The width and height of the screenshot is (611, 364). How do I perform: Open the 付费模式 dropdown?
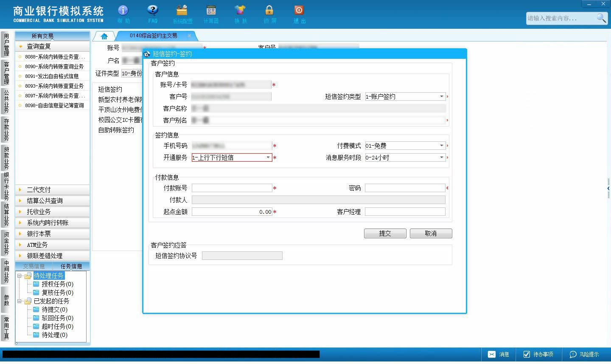(442, 146)
